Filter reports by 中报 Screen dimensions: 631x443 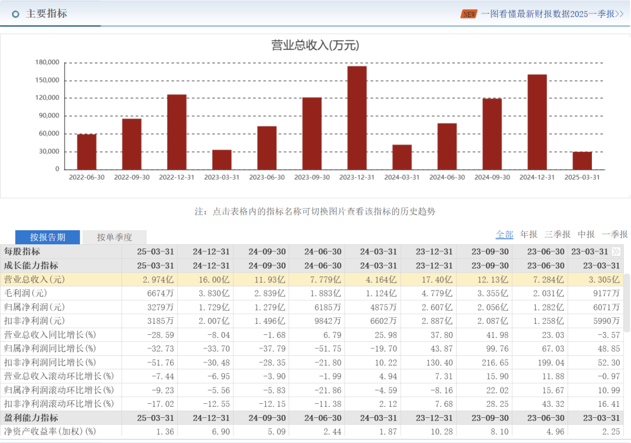point(586,234)
